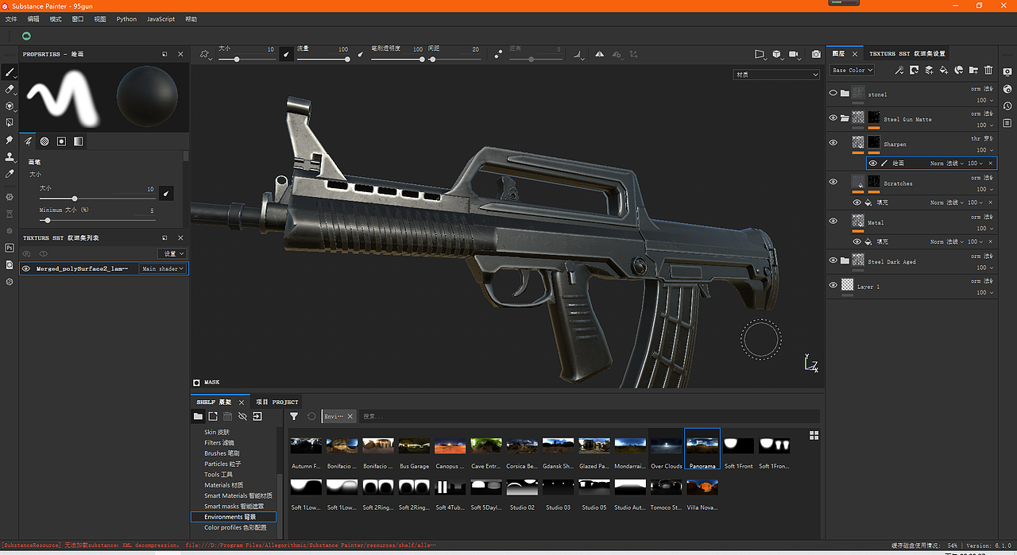The image size is (1017, 555).
Task: Open the Brush properties tab icon
Action: tap(28, 141)
